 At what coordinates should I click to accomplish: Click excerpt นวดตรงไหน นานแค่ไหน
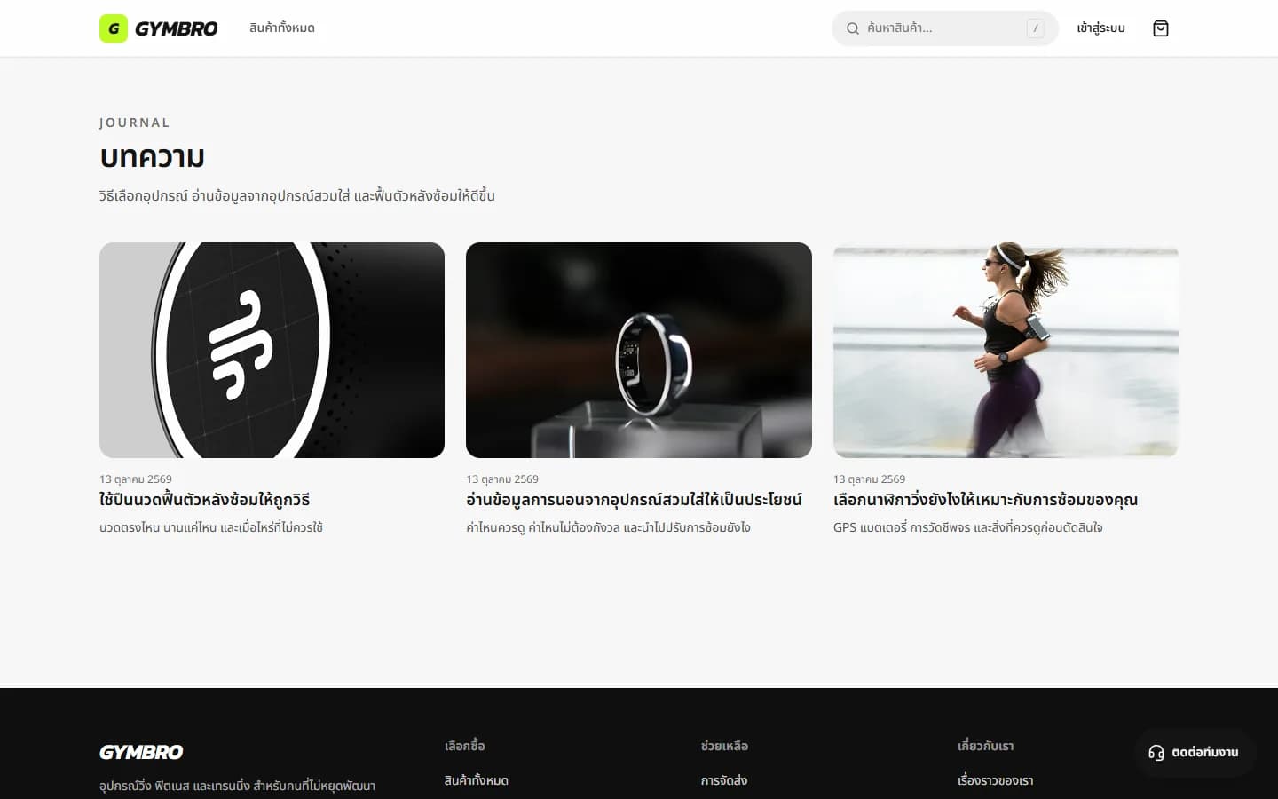point(211,527)
